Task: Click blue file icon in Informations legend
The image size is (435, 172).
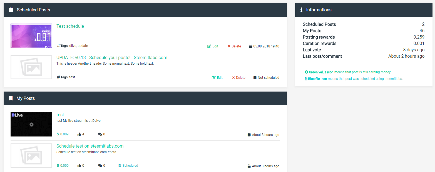Action: tap(306, 79)
